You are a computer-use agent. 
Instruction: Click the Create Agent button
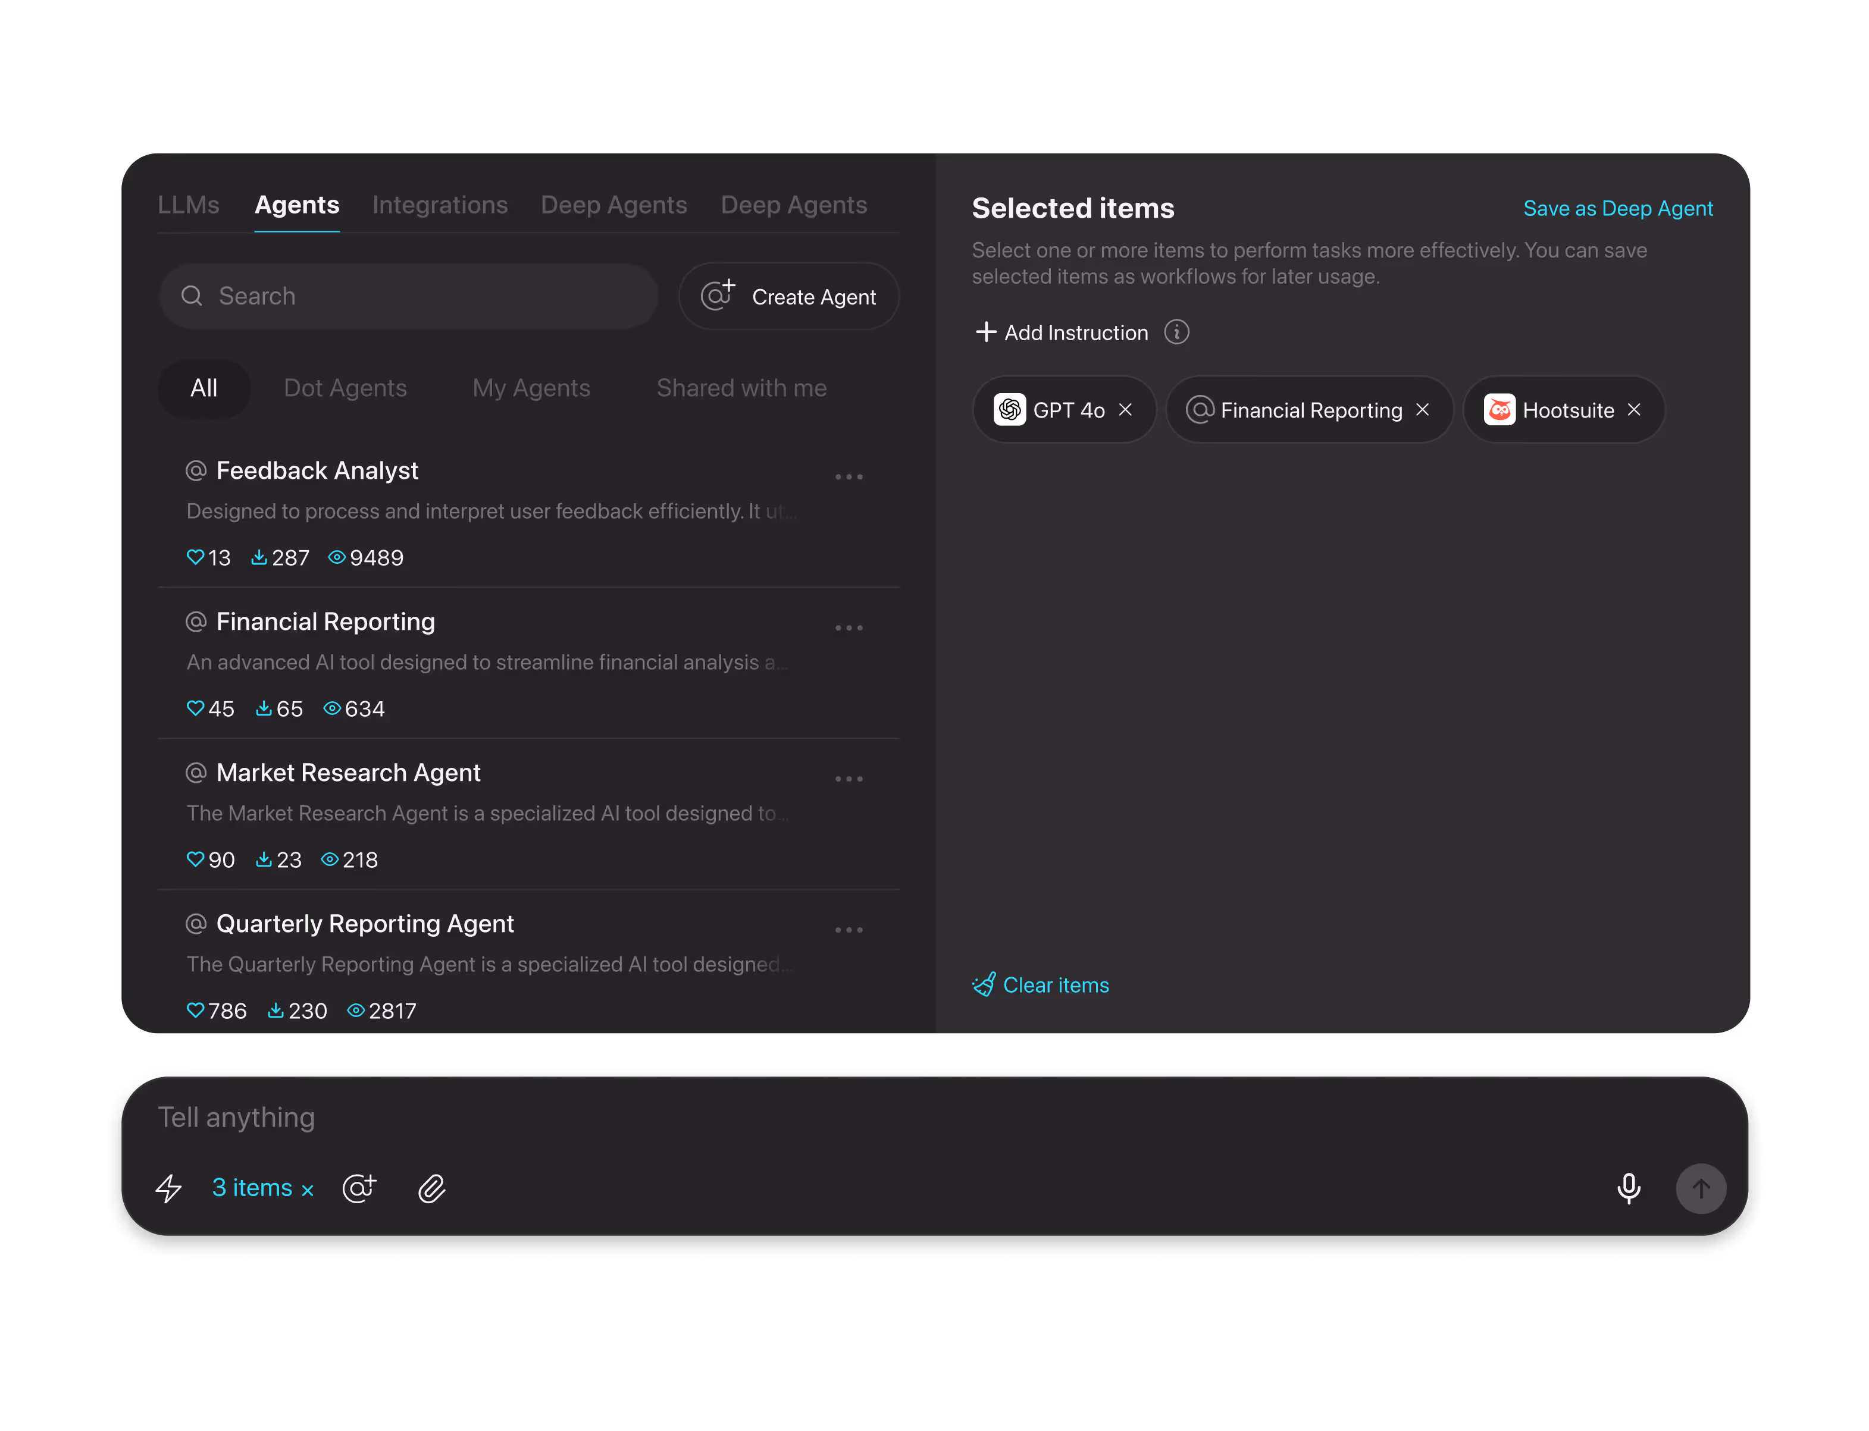tap(788, 296)
